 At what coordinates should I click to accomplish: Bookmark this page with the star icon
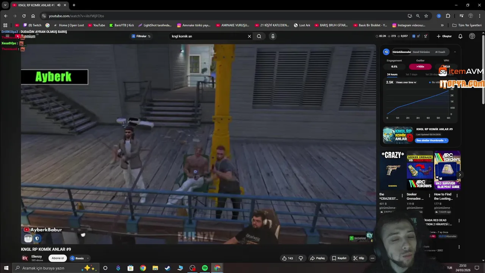pyautogui.click(x=426, y=16)
